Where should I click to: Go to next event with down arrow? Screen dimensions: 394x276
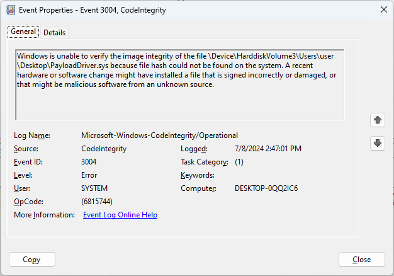click(378, 143)
